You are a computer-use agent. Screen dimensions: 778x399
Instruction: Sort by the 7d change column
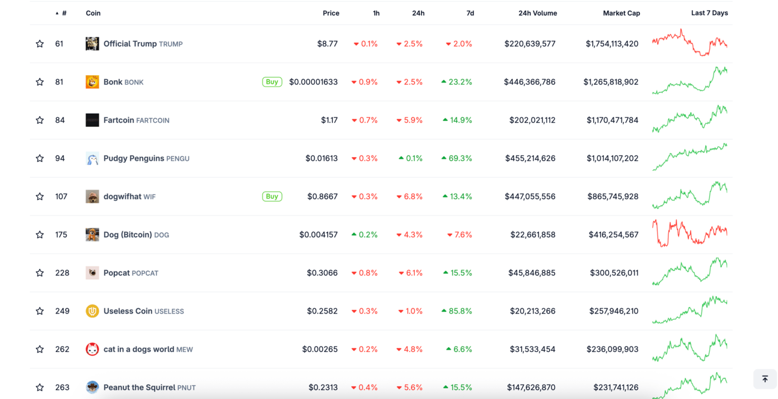point(470,13)
